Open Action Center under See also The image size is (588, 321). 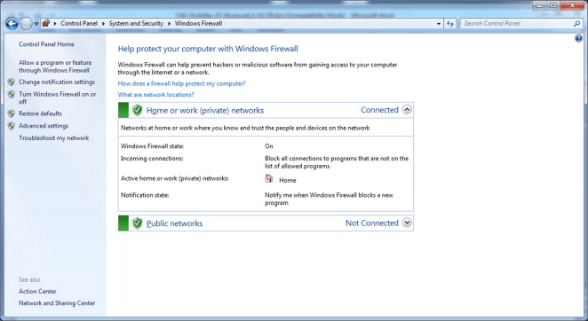coord(37,292)
